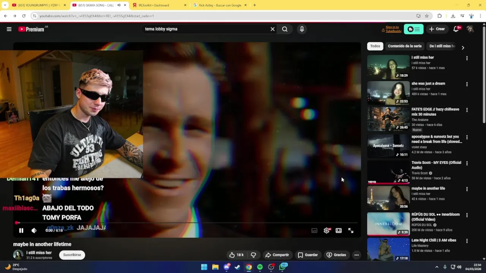Pause the video playback

click(21, 231)
